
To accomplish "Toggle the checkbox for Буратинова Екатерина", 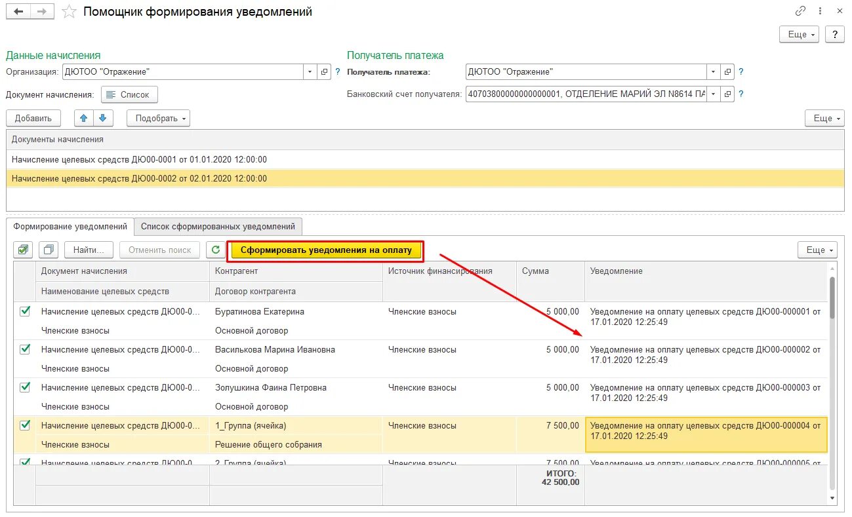I will click(25, 312).
